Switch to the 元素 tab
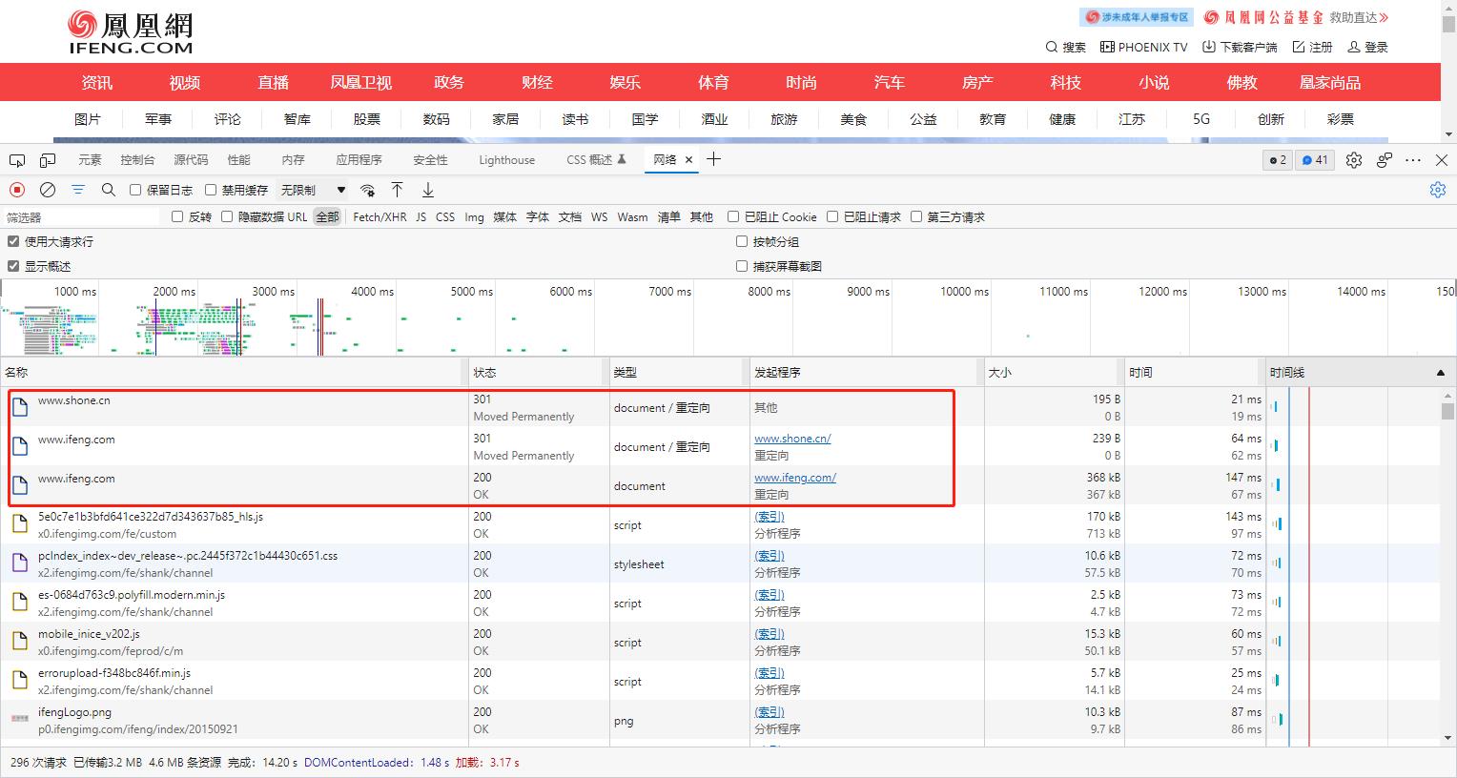1457x778 pixels. click(x=90, y=160)
